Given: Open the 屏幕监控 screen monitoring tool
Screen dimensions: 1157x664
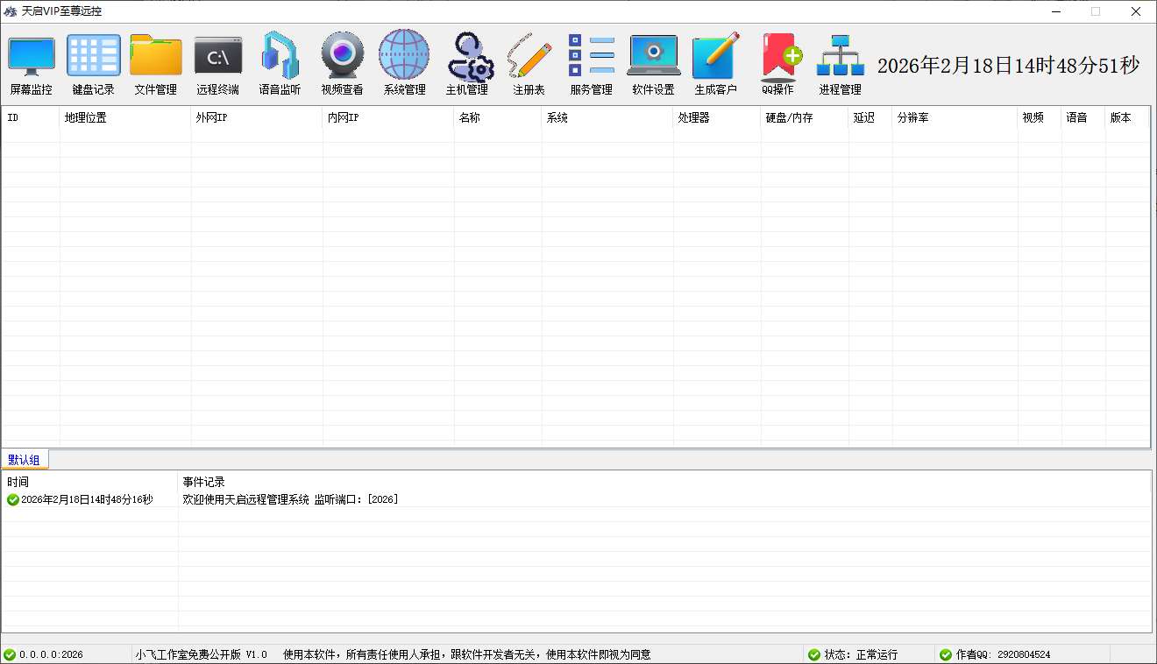Looking at the screenshot, I should 32,63.
